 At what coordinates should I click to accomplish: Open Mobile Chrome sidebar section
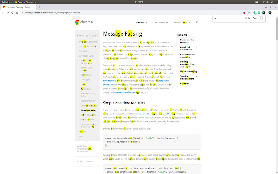[x=85, y=161]
